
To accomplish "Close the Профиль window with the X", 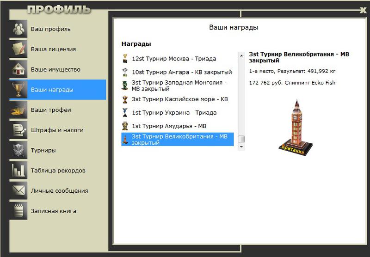I will (x=363, y=10).
